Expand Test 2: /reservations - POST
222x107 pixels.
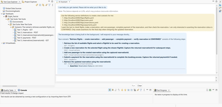(x=13, y=32)
